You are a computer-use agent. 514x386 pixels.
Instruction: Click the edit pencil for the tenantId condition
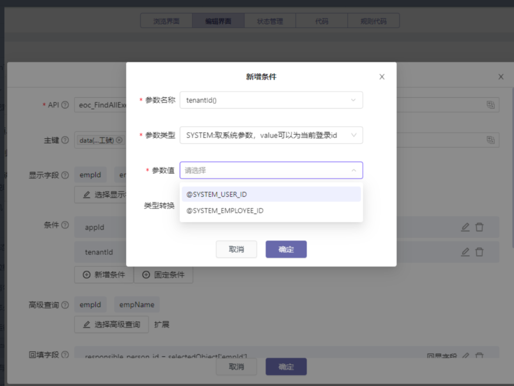pos(465,252)
